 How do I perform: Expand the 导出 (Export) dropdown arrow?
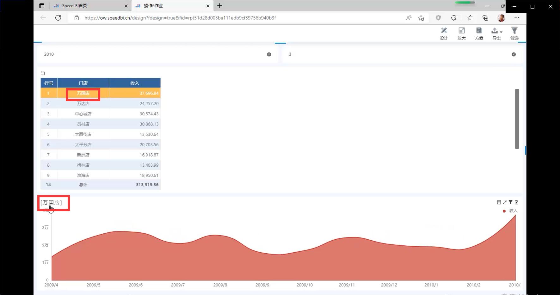pos(501,32)
